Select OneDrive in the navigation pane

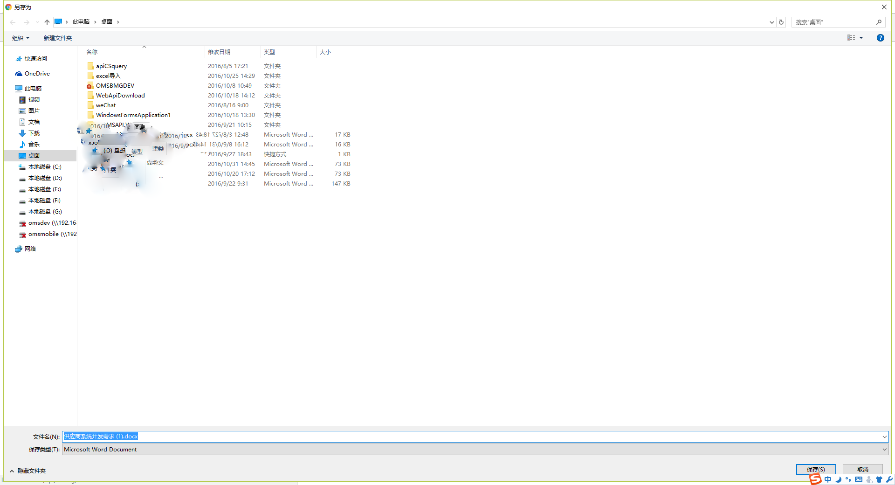(x=37, y=74)
